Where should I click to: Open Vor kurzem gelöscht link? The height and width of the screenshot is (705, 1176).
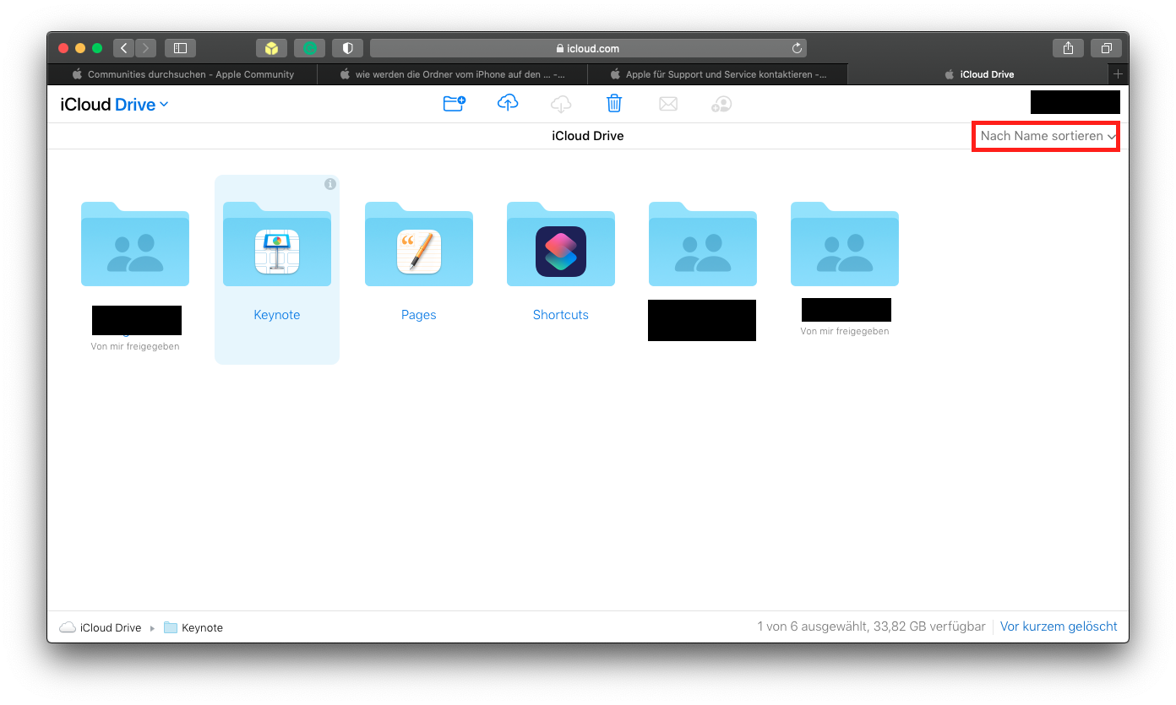[1059, 626]
